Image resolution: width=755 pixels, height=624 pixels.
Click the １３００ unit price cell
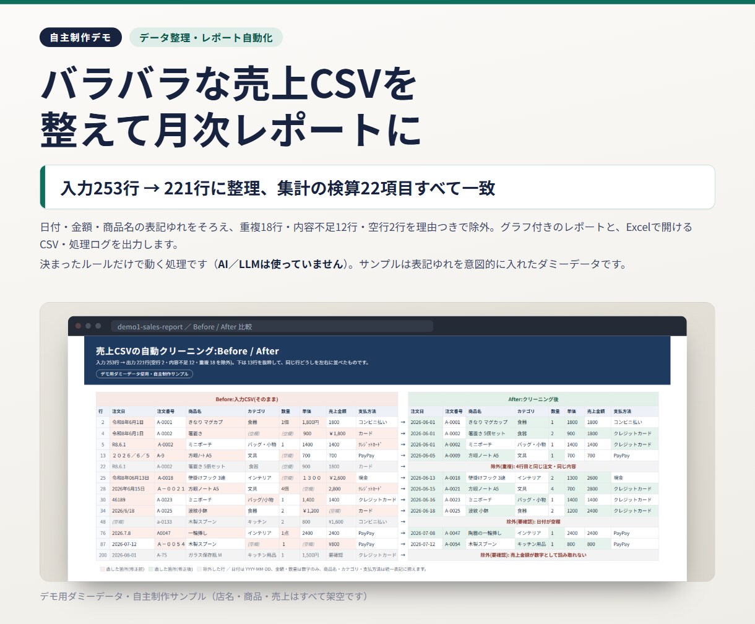coord(313,478)
